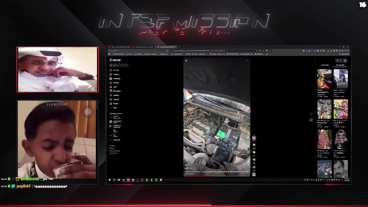
Task: Open the Explore page in TikTok sidebar
Action: [x=114, y=74]
